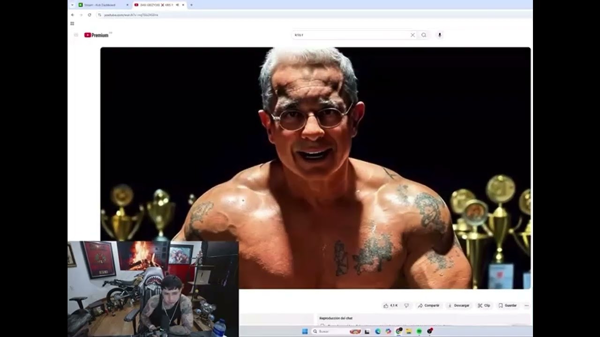Run search with magnifier button
Viewport: 600px width, 337px height.
pyautogui.click(x=424, y=35)
